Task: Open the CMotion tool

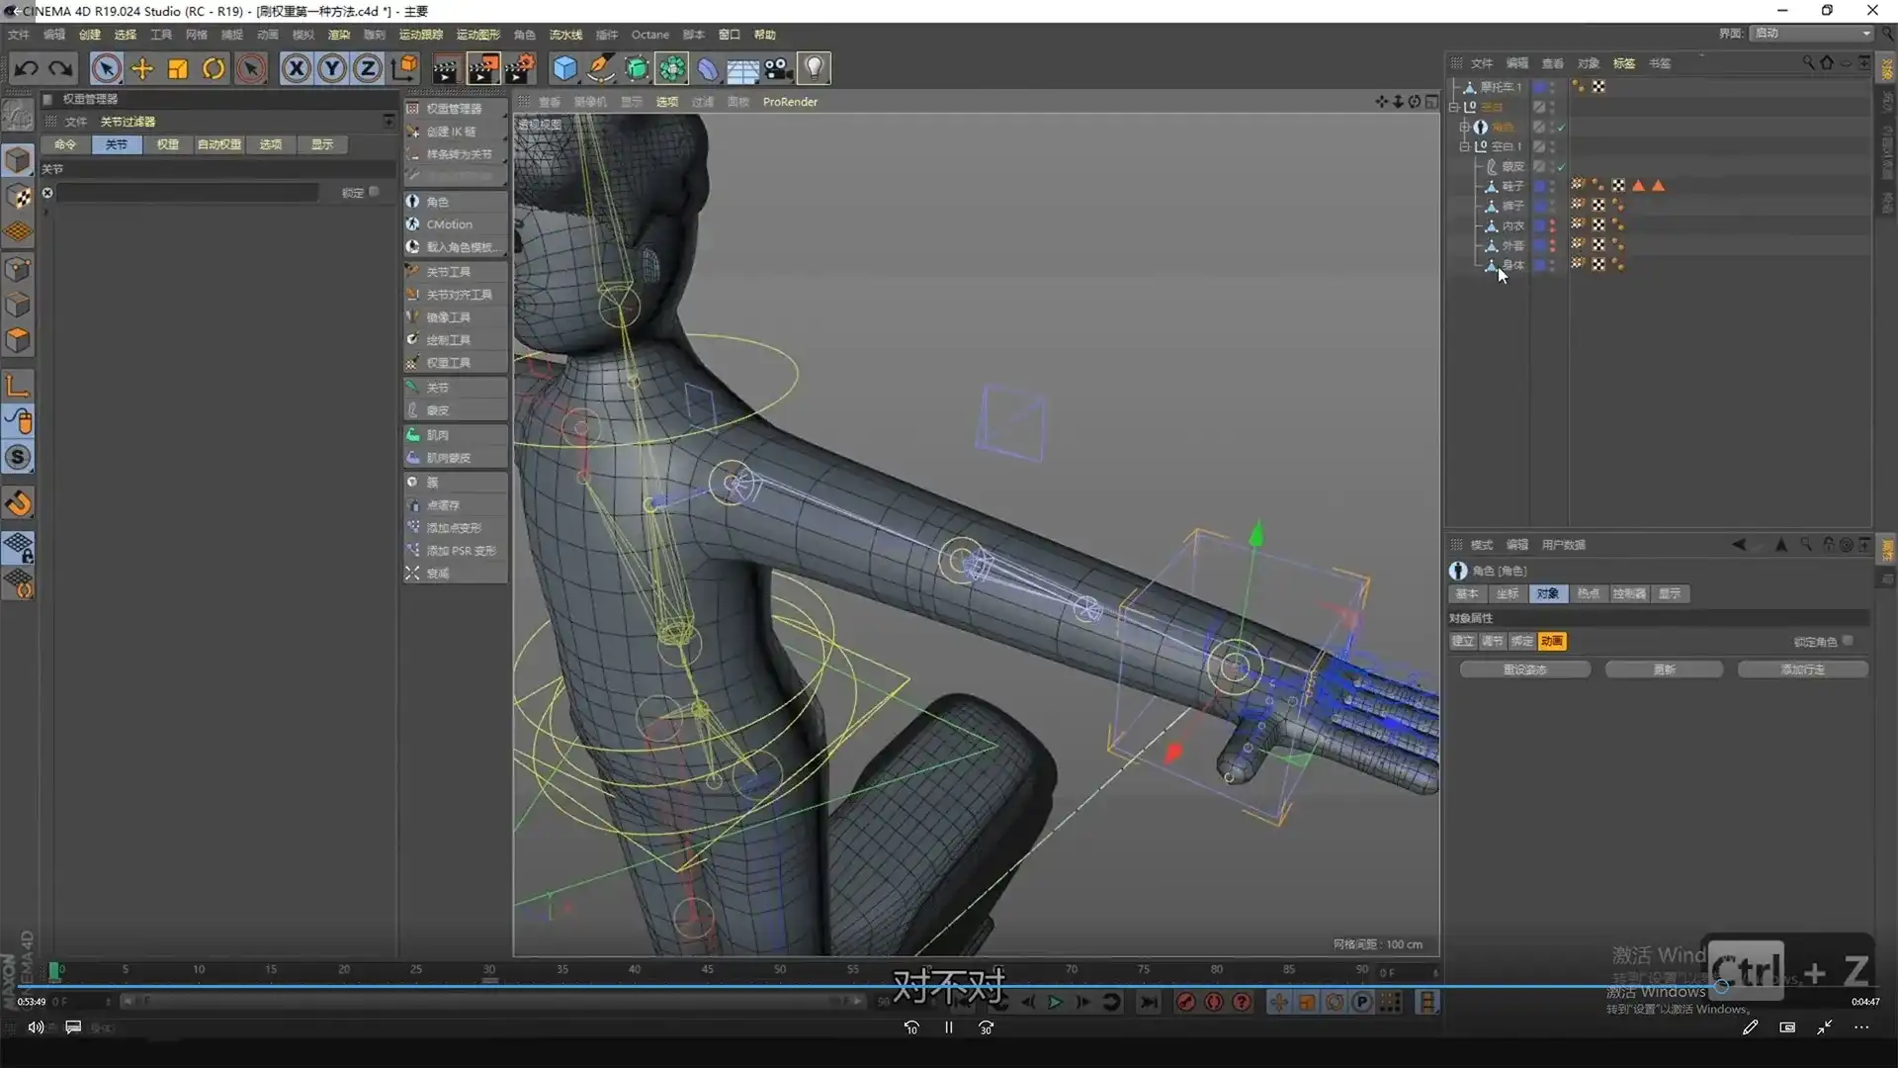Action: [450, 224]
